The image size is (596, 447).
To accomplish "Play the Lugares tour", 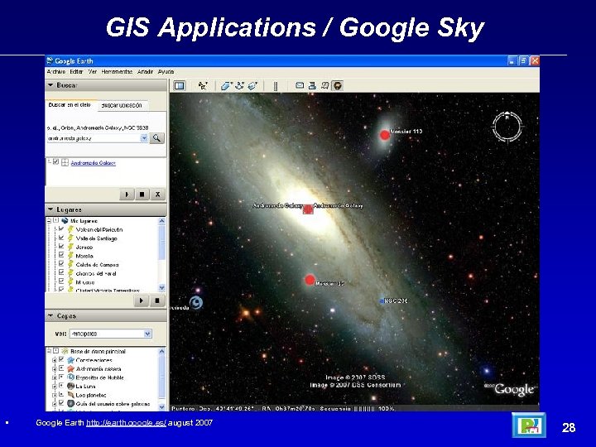I will [x=142, y=300].
